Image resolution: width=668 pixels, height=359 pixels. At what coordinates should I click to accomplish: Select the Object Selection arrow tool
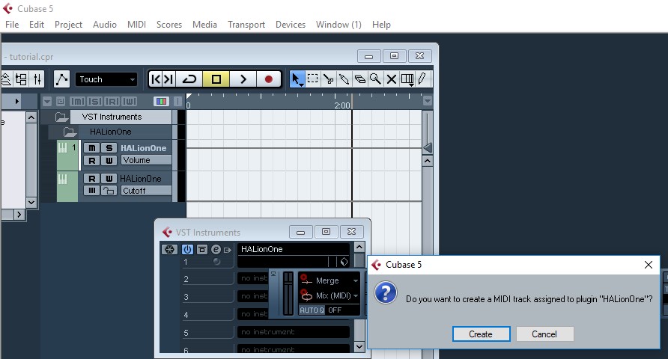297,79
